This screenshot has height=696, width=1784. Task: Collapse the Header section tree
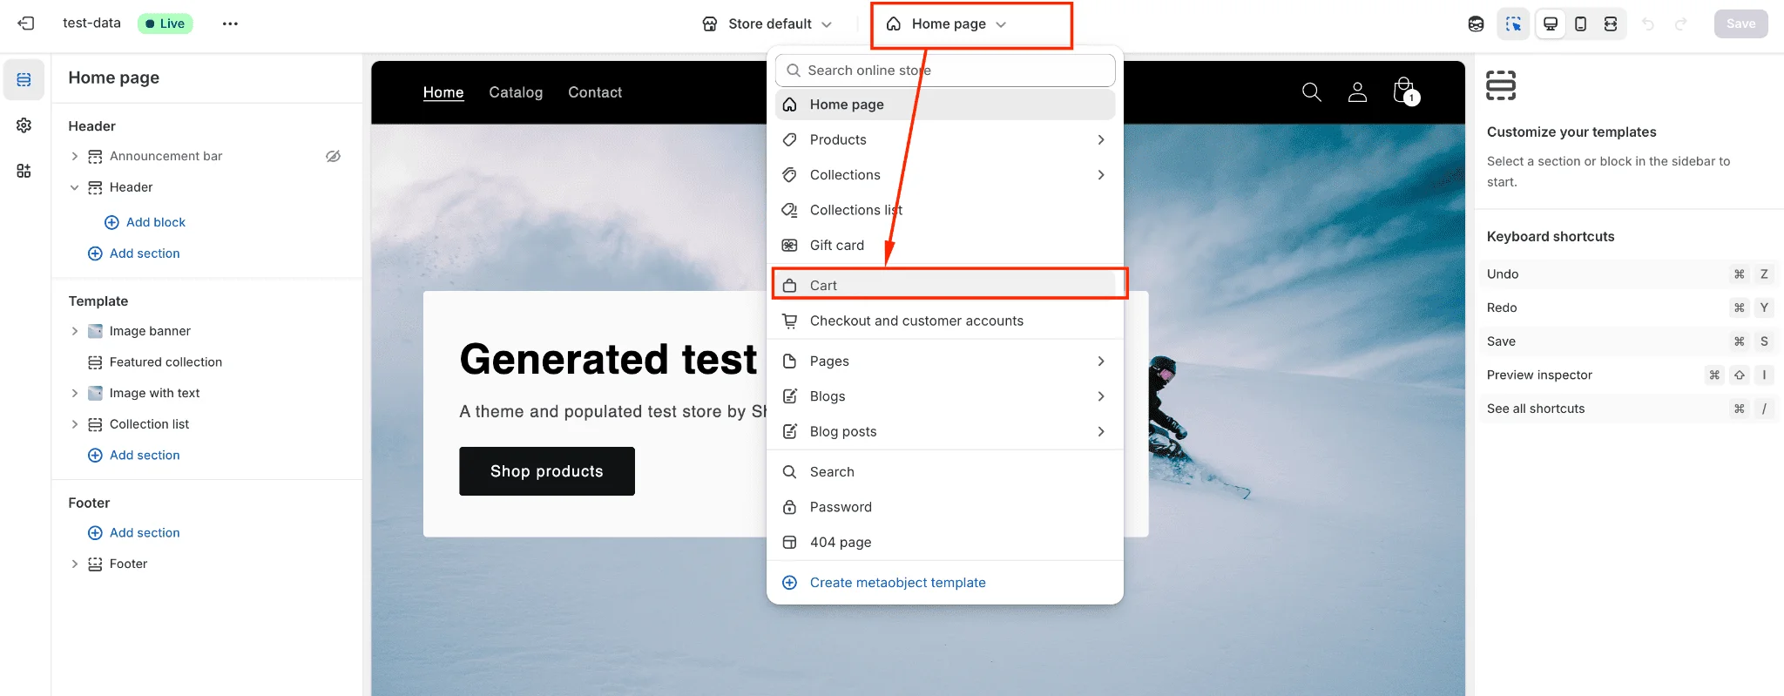tap(75, 187)
